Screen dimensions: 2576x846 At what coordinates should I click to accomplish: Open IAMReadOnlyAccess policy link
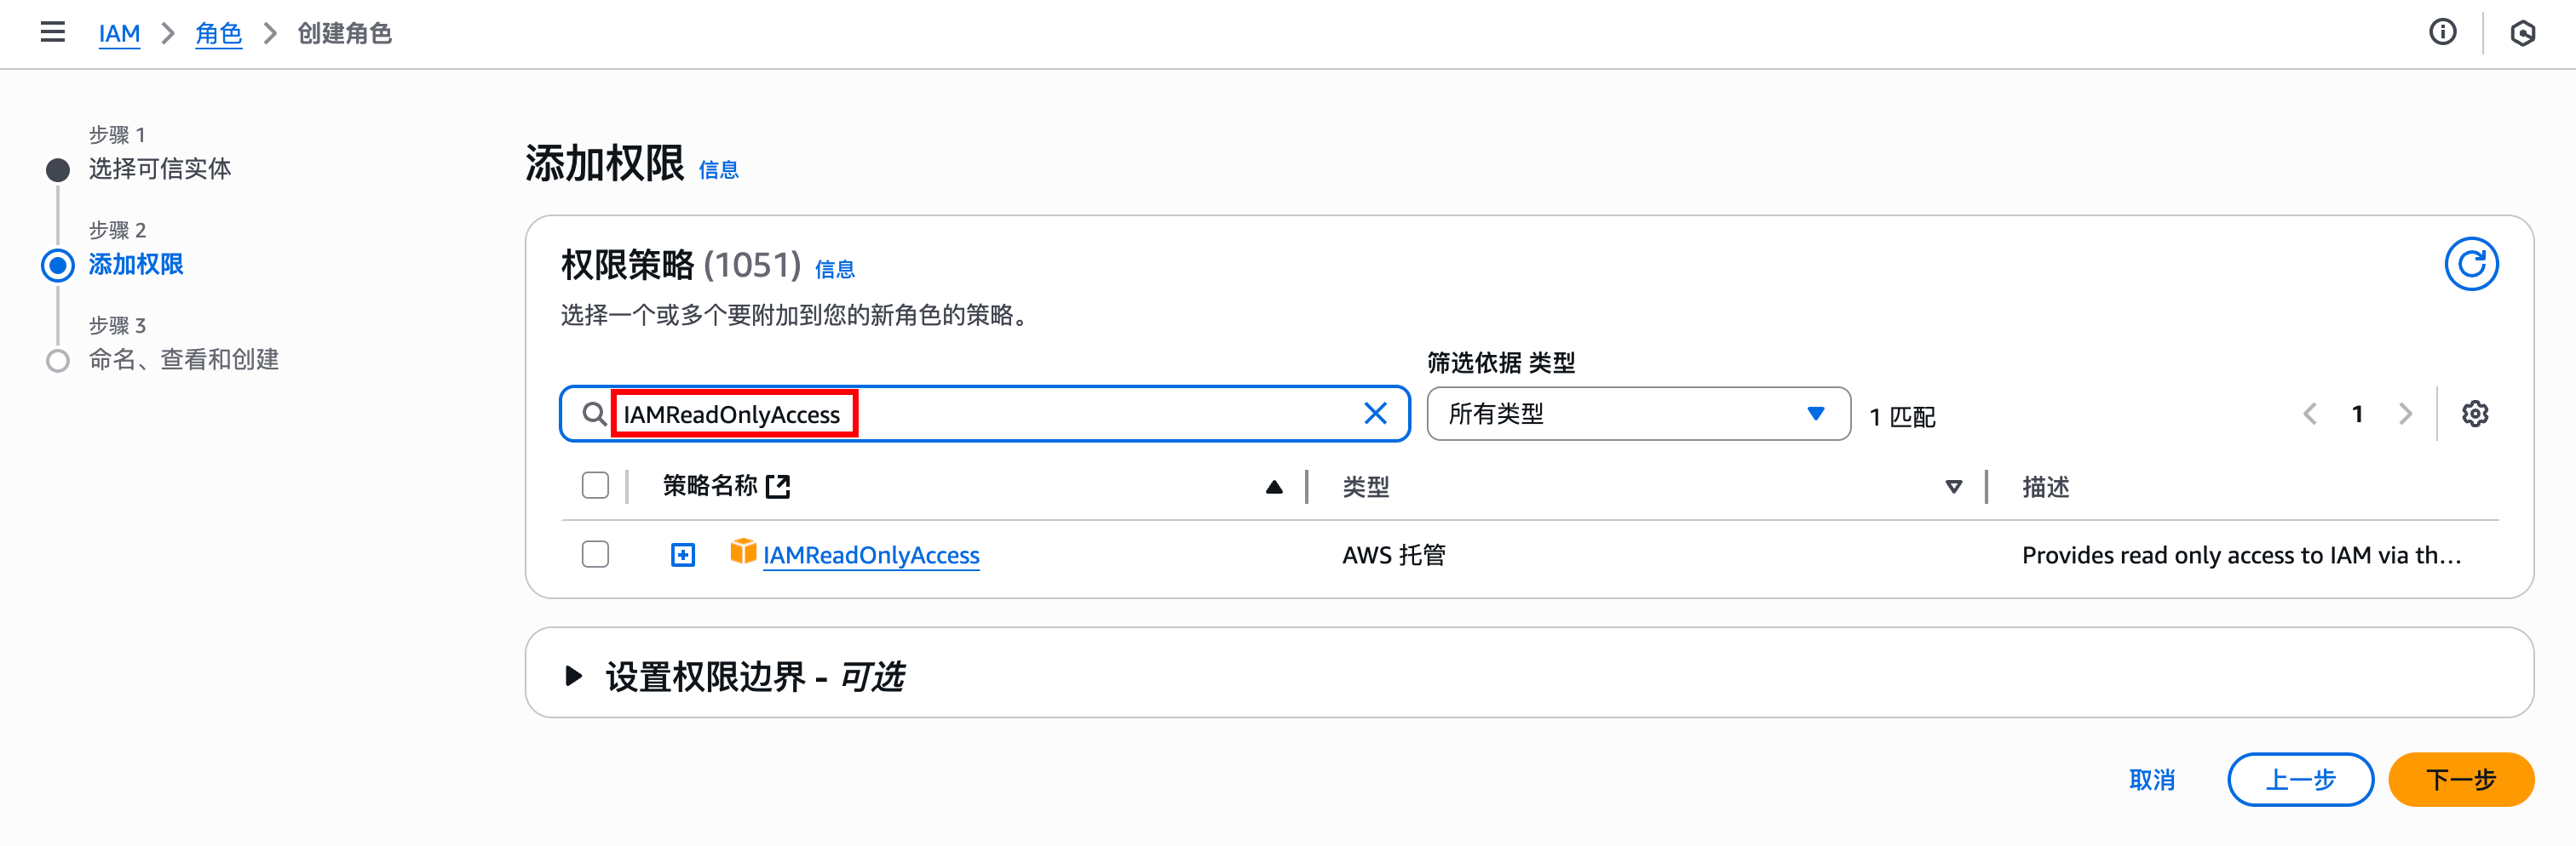[x=871, y=555]
